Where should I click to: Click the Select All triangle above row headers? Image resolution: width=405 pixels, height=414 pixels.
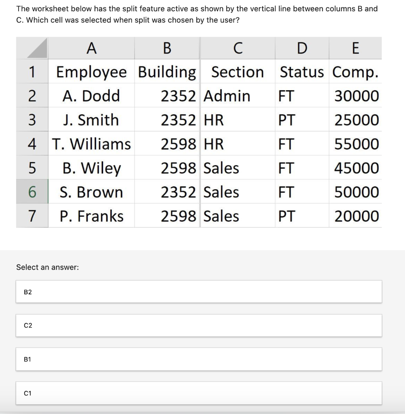point(32,48)
